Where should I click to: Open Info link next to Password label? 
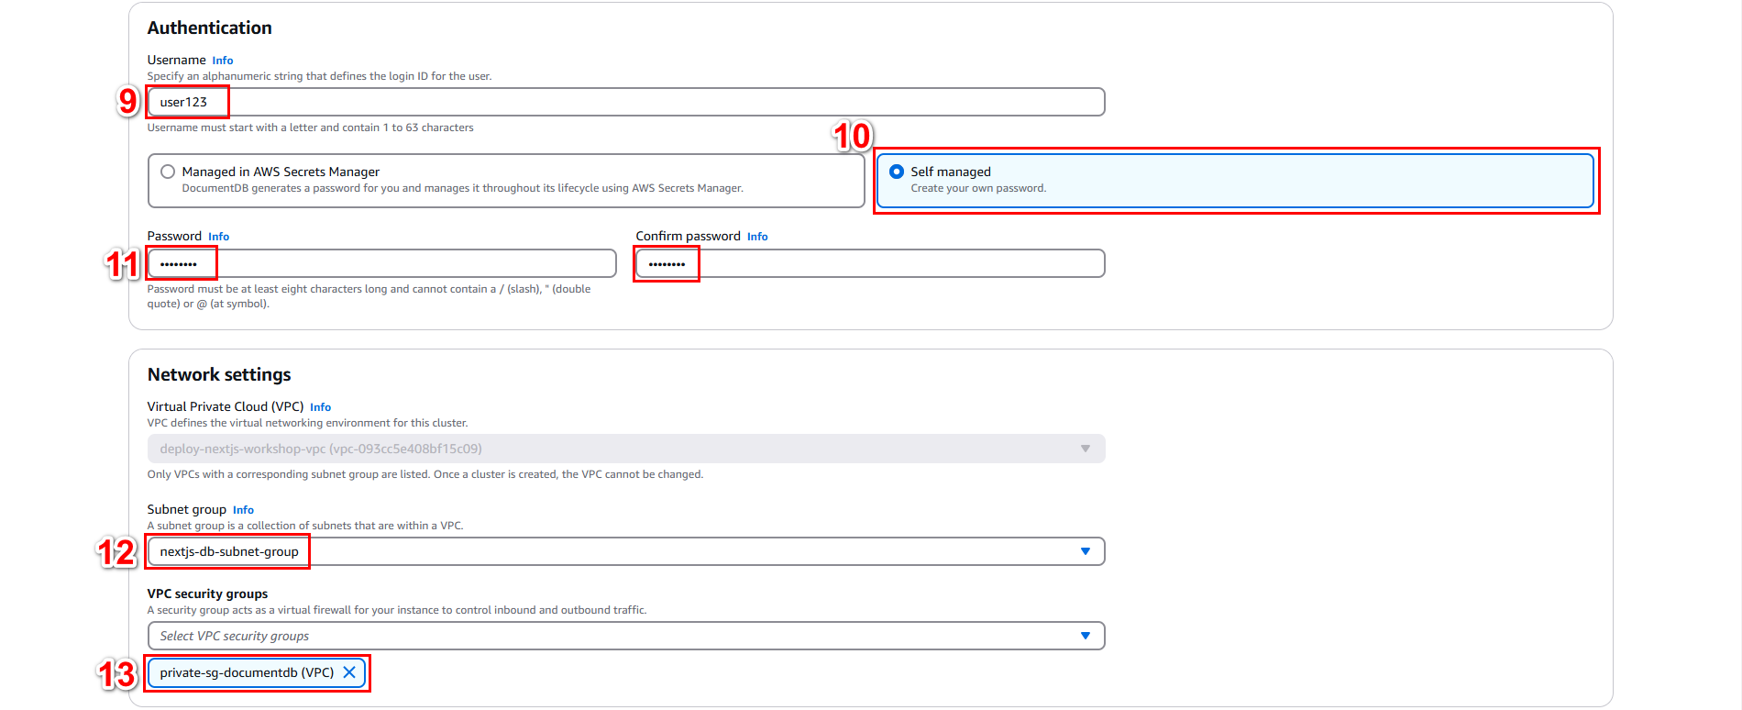coord(218,237)
